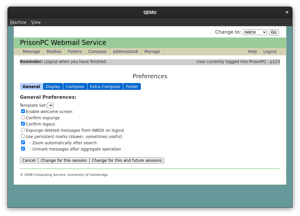300x216 pixels.
Task: Click the Cancel button
Action: pos(29,160)
